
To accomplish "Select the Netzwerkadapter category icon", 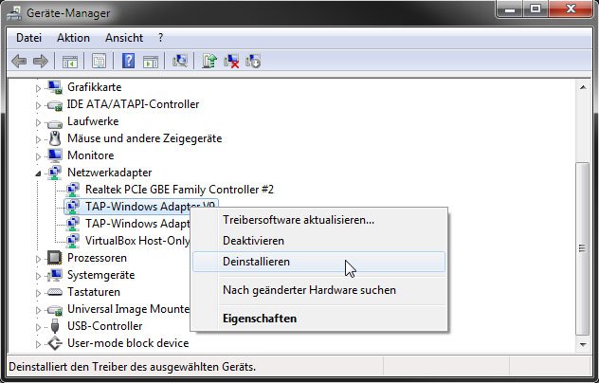I will [55, 173].
